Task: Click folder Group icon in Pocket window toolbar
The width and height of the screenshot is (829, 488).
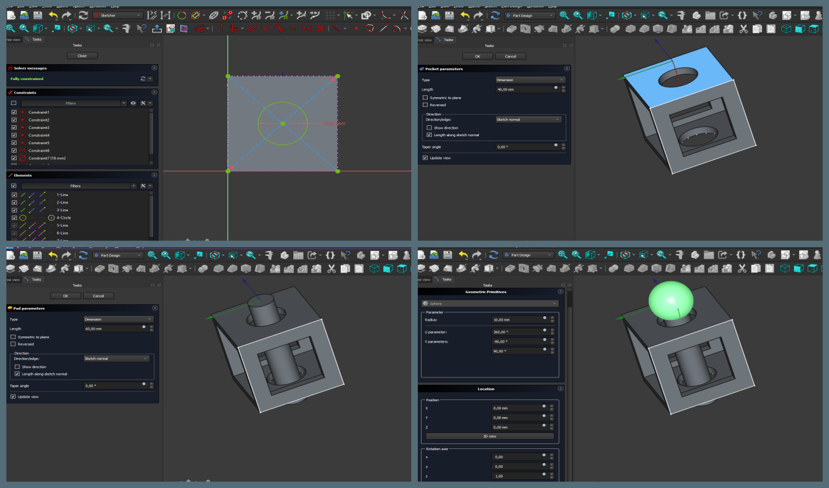Action: point(710,15)
